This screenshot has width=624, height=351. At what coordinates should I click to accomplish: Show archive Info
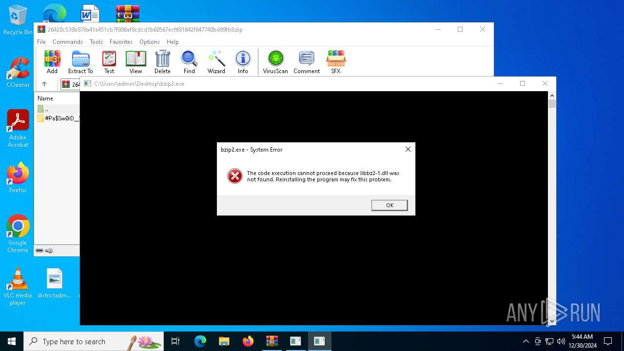pos(243,62)
